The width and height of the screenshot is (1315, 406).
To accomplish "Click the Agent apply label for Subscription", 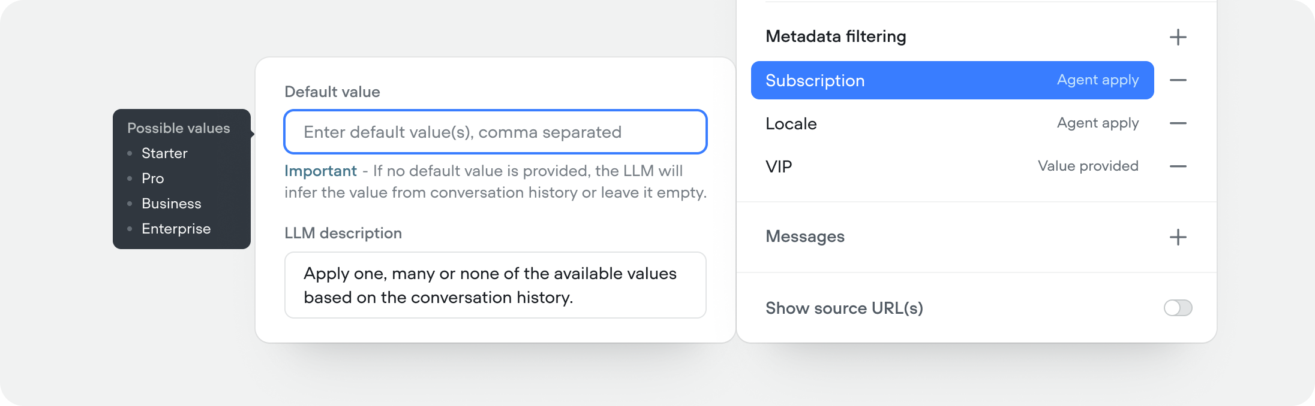I will pos(1097,80).
